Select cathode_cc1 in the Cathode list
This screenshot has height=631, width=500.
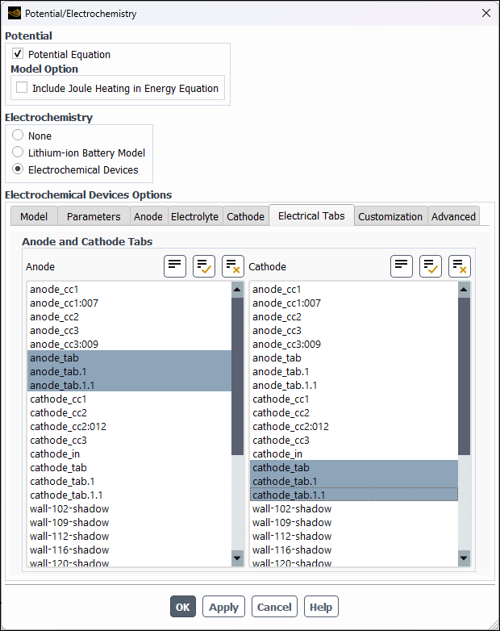[x=354, y=399]
